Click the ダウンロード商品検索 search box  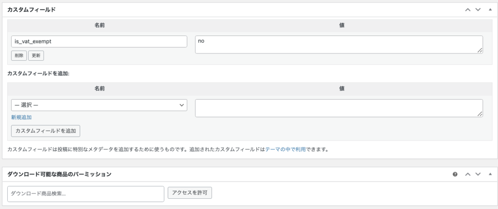tap(86, 193)
